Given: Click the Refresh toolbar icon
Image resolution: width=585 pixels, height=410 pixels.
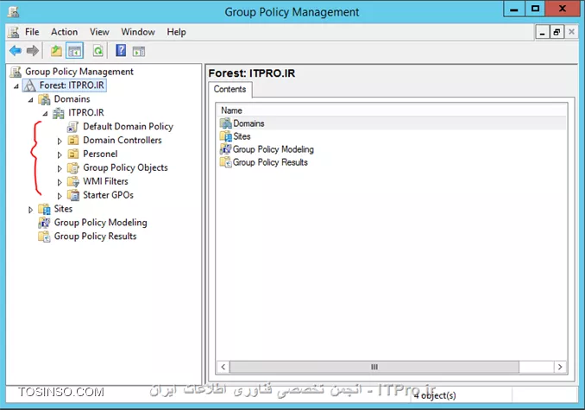Looking at the screenshot, I should point(97,50).
